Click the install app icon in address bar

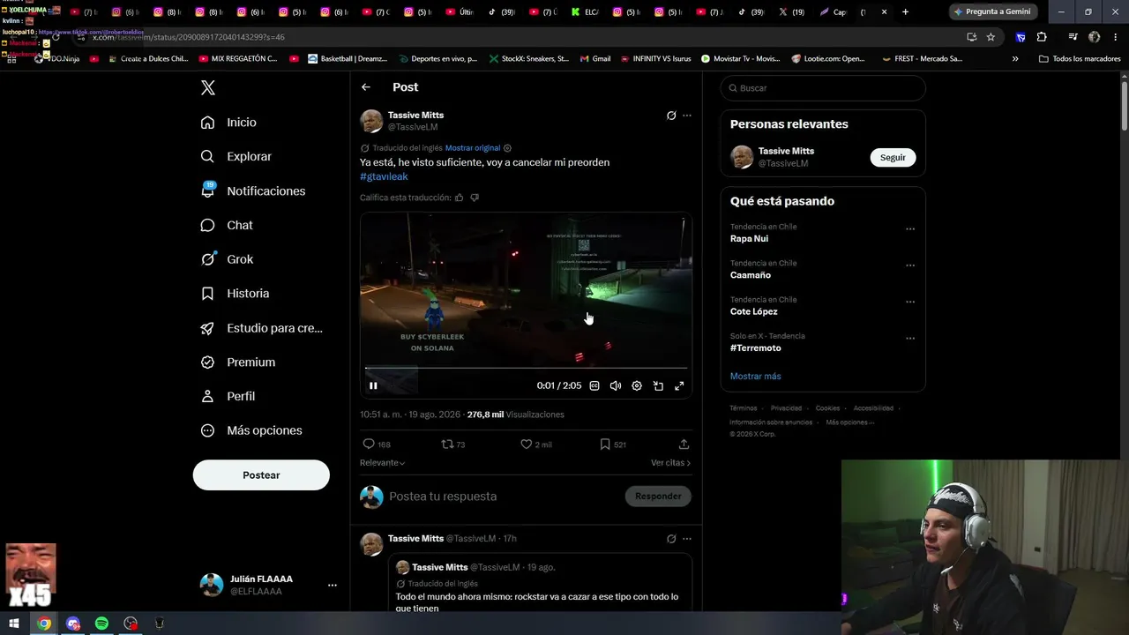pos(971,37)
